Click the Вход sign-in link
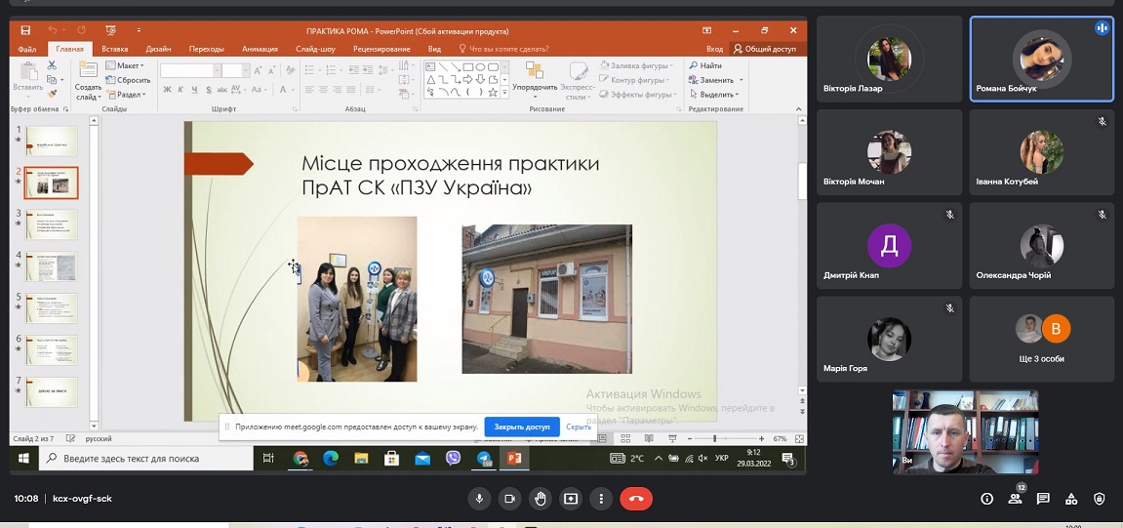Image resolution: width=1123 pixels, height=528 pixels. [715, 50]
